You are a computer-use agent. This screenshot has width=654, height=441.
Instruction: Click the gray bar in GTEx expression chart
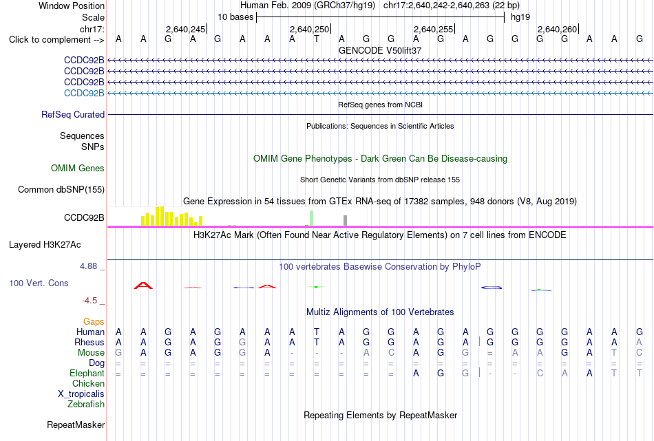pyautogui.click(x=345, y=220)
